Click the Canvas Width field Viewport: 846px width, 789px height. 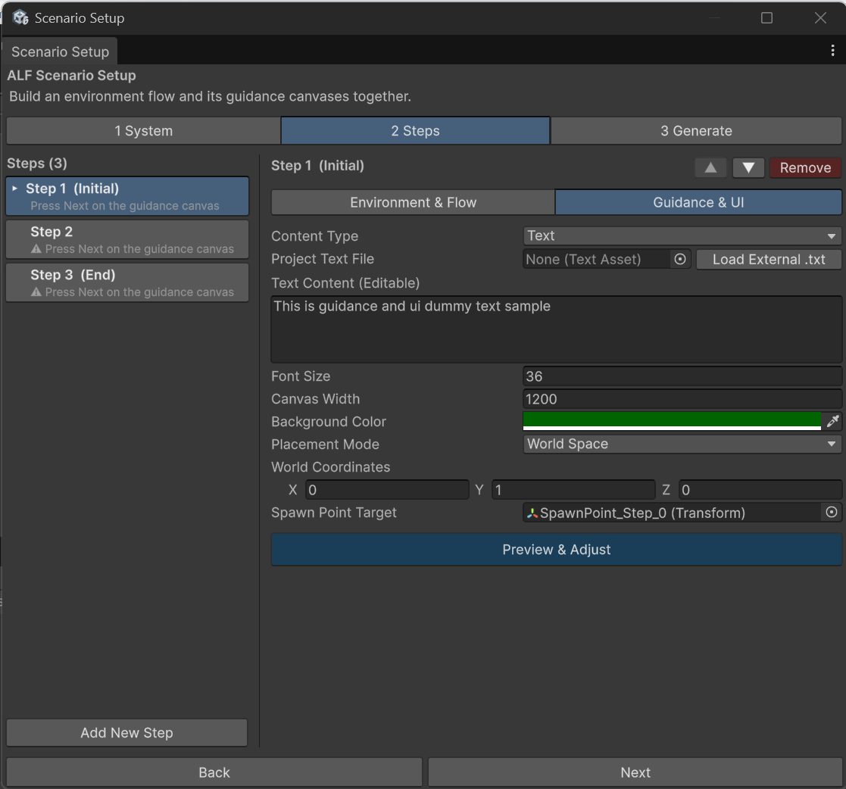(682, 398)
